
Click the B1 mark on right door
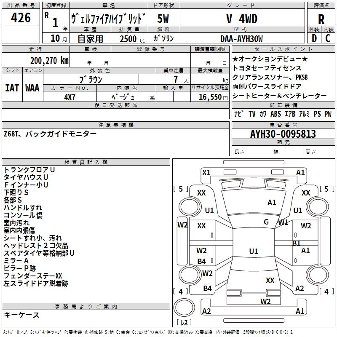(x=296, y=243)
